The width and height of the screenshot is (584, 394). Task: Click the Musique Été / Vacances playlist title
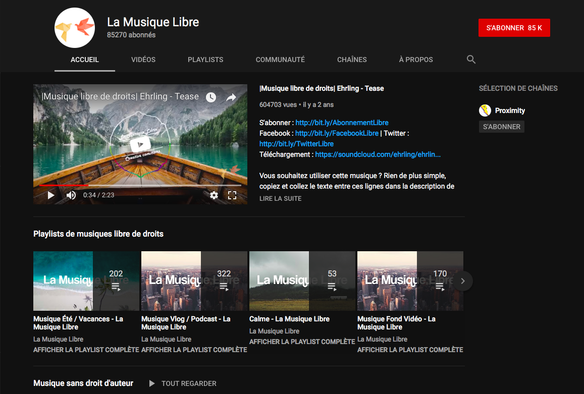pyautogui.click(x=78, y=323)
